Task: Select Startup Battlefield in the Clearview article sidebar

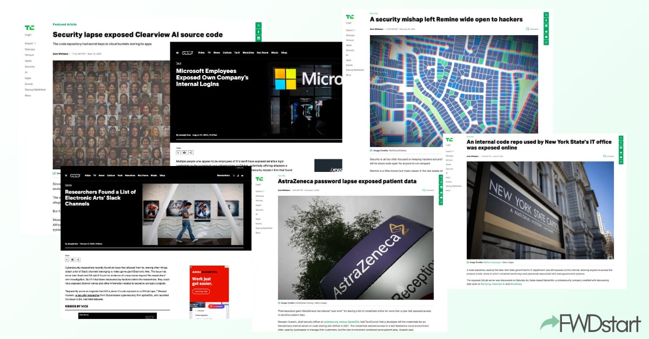Action: [35, 90]
